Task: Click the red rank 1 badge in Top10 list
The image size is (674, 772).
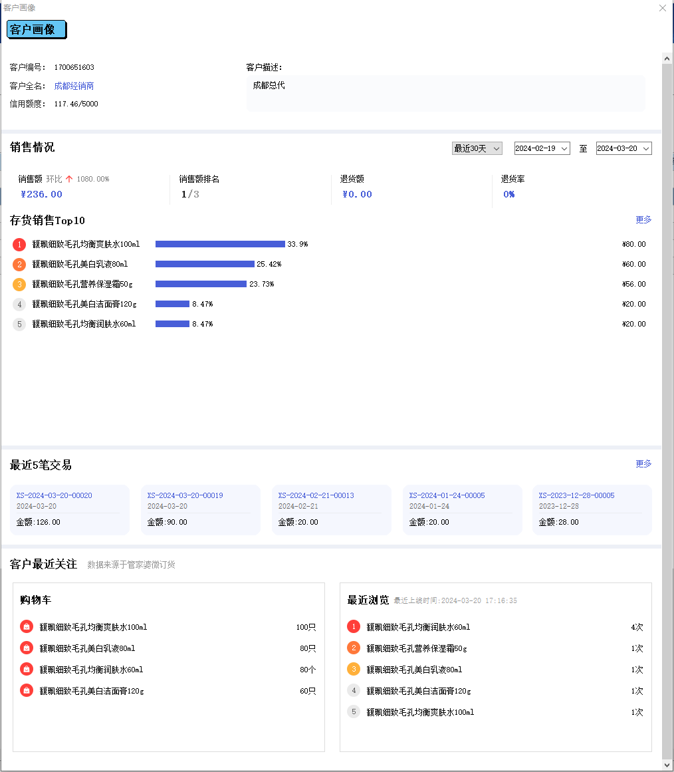Action: [x=19, y=244]
